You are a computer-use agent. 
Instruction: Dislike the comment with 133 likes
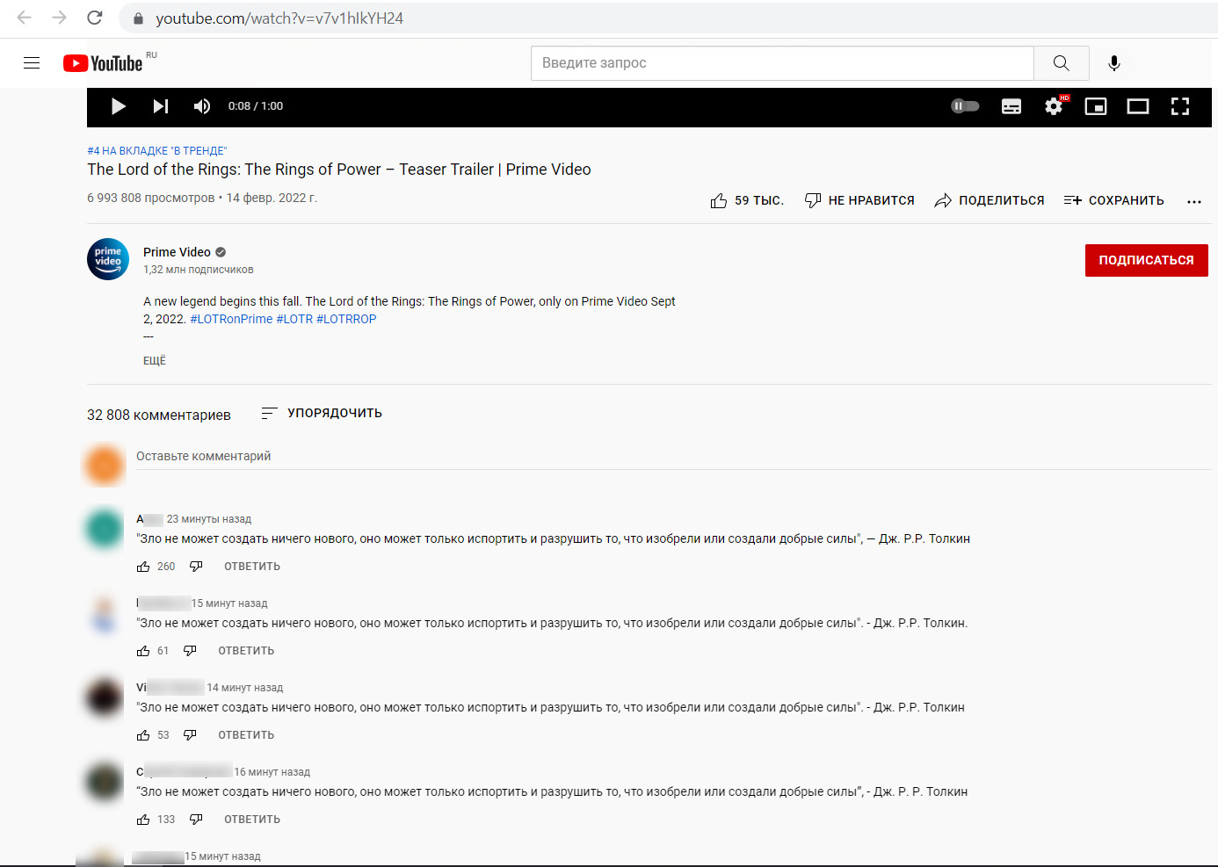(196, 820)
